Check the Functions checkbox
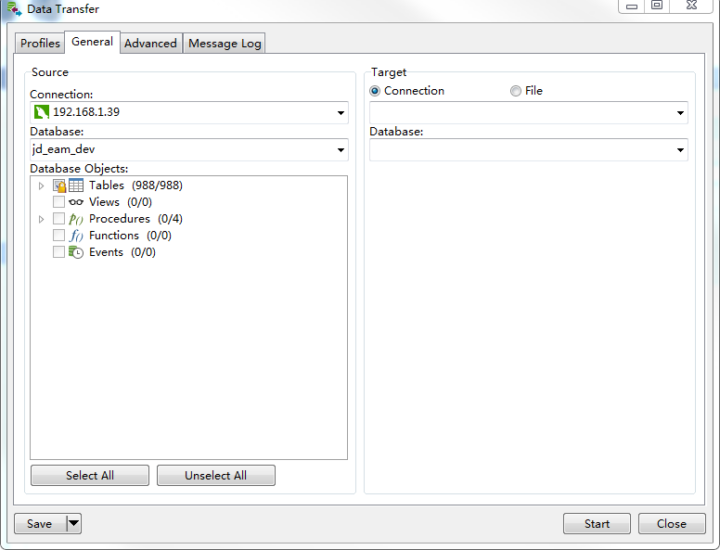 pyautogui.click(x=58, y=235)
